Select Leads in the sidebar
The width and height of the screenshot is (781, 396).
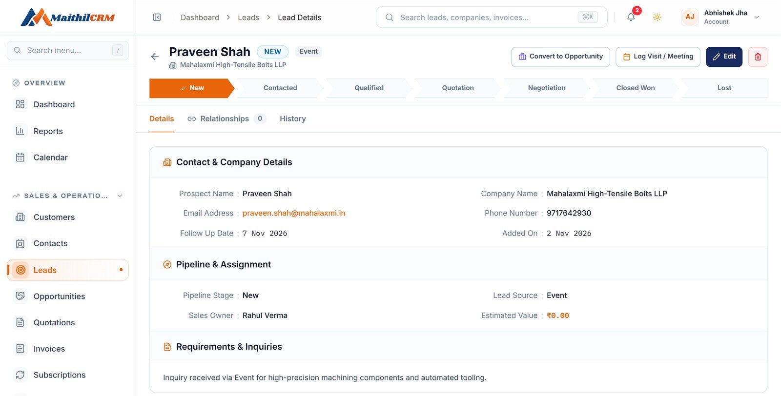coord(68,270)
